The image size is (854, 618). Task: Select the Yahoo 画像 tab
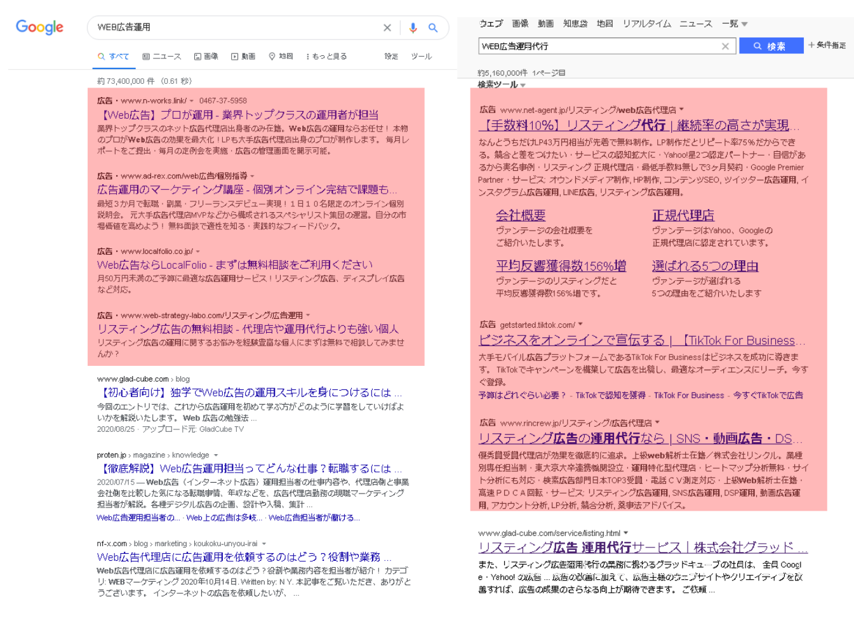pyautogui.click(x=520, y=24)
